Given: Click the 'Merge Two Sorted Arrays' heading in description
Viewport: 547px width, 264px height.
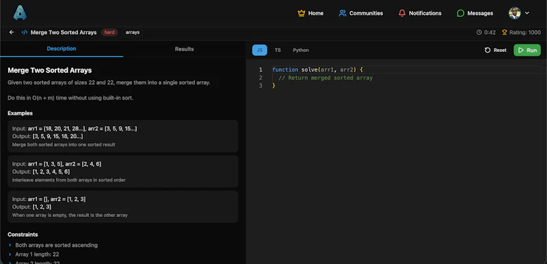Looking at the screenshot, I should point(49,70).
